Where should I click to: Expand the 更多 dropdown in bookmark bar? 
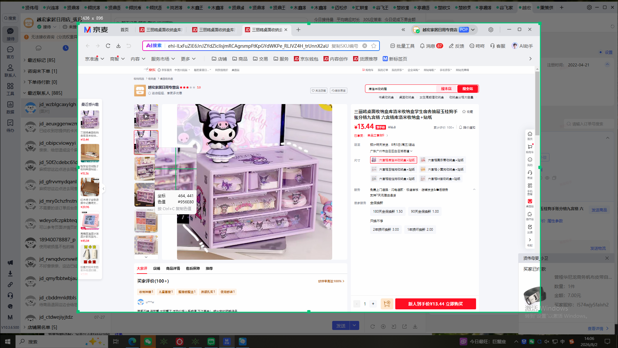pyautogui.click(x=188, y=59)
